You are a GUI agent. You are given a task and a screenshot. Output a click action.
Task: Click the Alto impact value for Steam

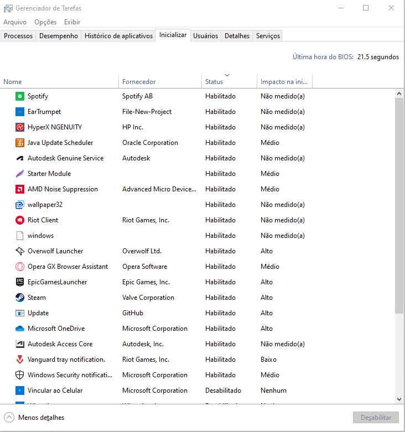click(267, 298)
